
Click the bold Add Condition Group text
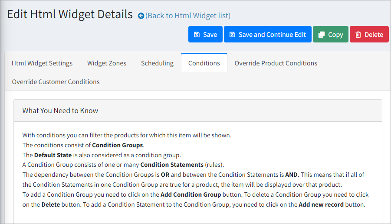point(191,195)
